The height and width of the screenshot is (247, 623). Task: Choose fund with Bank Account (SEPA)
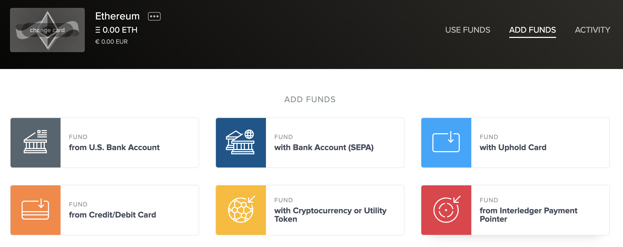tap(324, 147)
